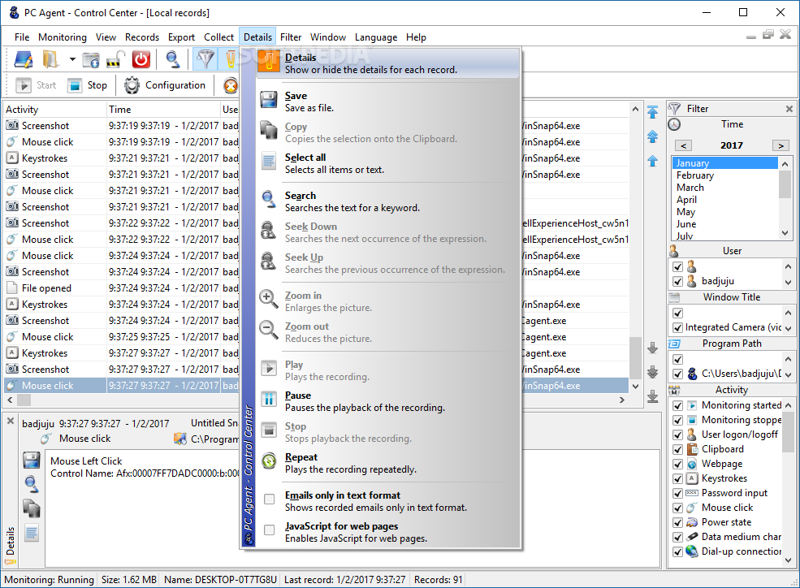Jump to first record with top arrow
The image size is (800, 588).
pyautogui.click(x=652, y=112)
